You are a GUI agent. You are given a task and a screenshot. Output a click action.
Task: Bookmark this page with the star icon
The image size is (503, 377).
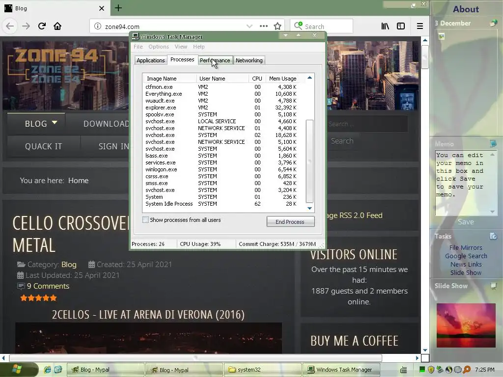click(278, 27)
